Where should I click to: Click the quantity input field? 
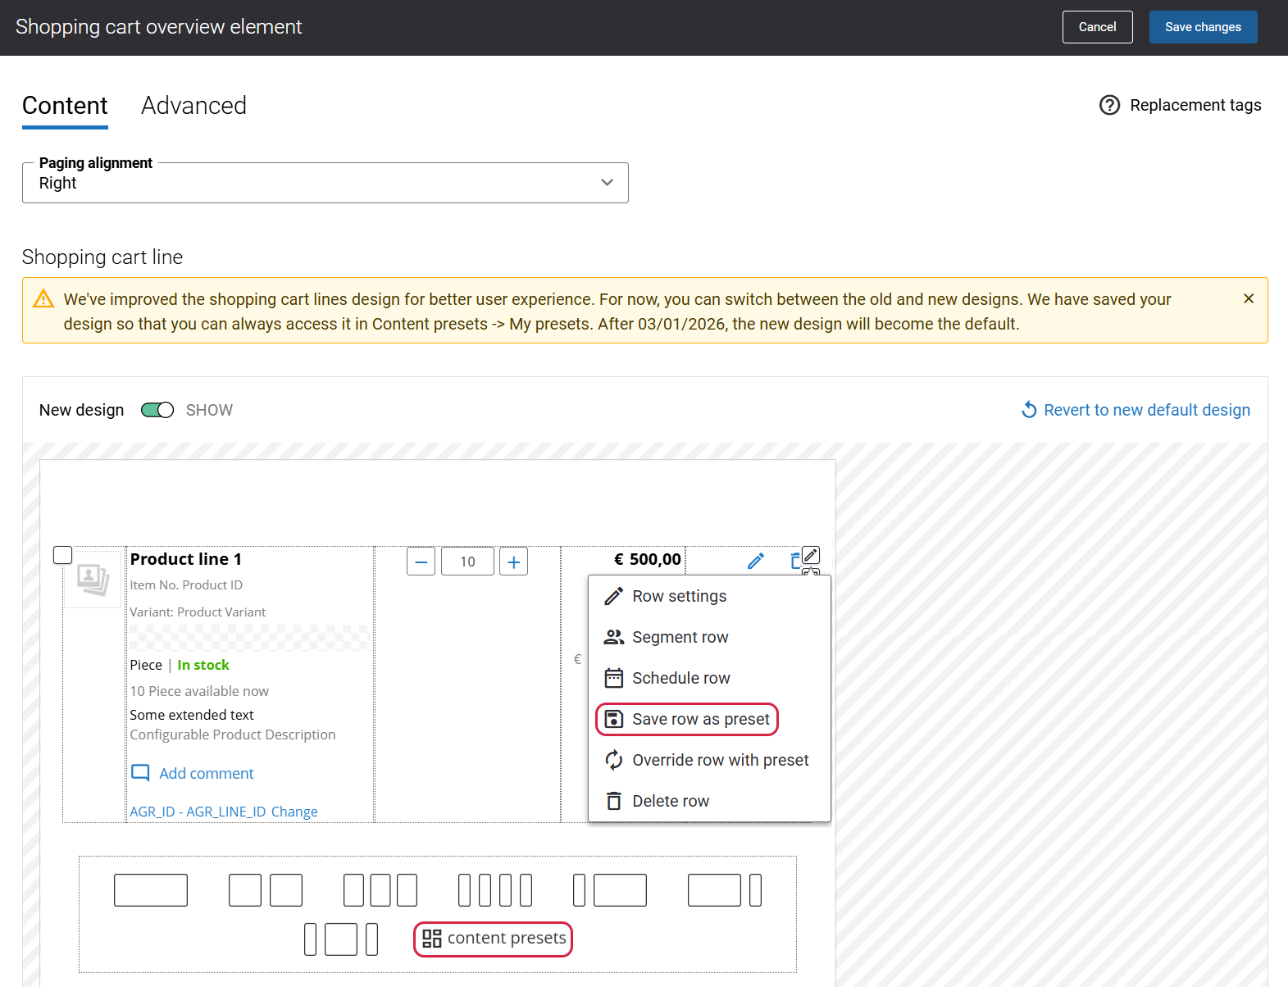tap(467, 562)
